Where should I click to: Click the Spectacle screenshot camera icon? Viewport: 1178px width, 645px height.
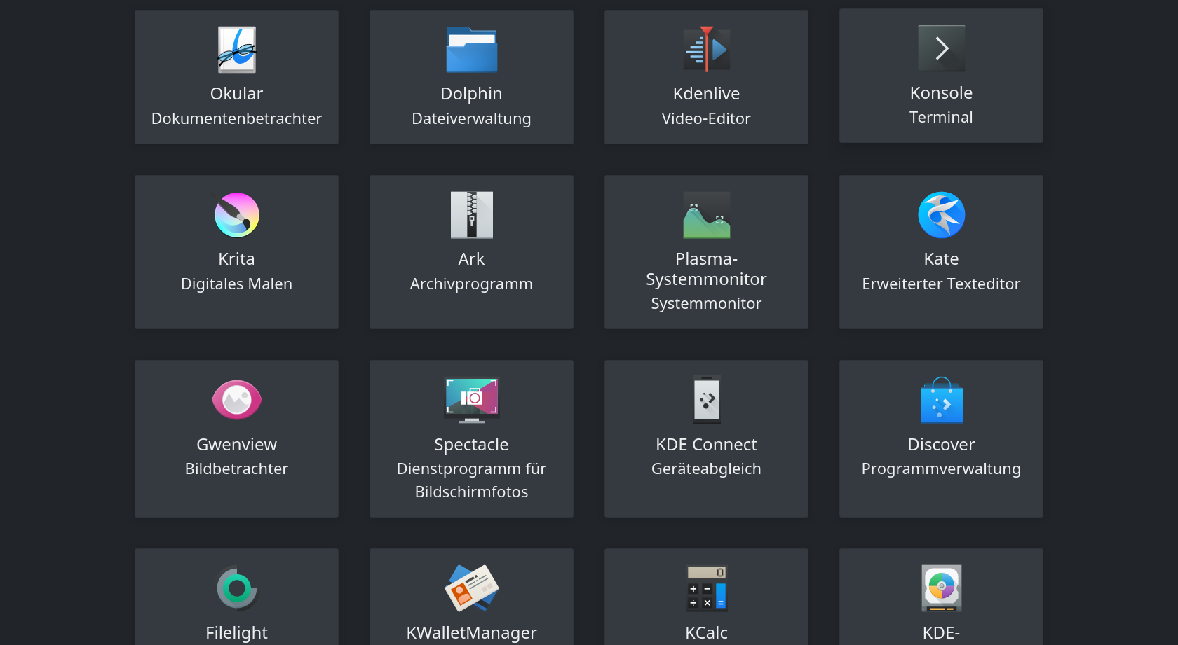pyautogui.click(x=472, y=400)
